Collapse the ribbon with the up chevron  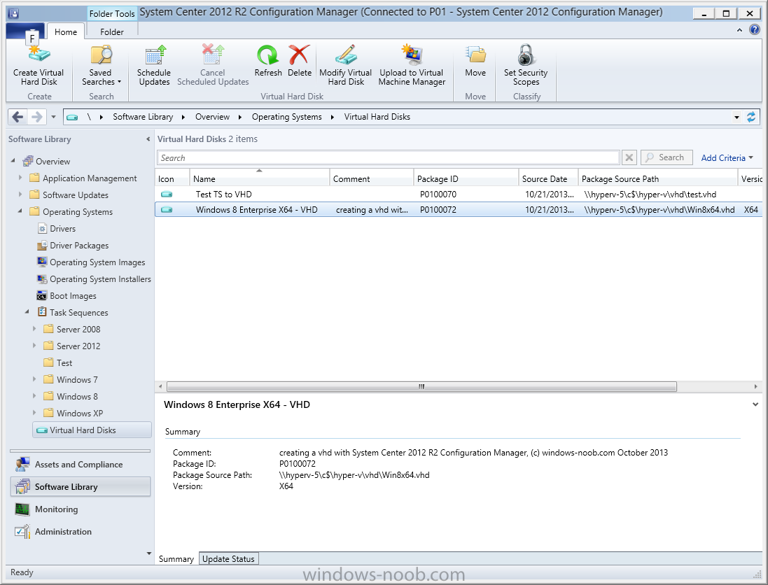pyautogui.click(x=739, y=30)
